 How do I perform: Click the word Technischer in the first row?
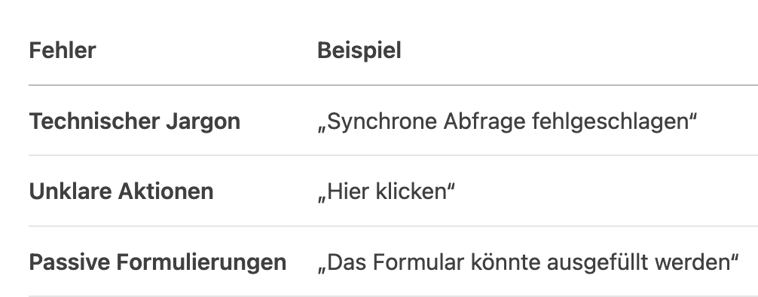(94, 121)
